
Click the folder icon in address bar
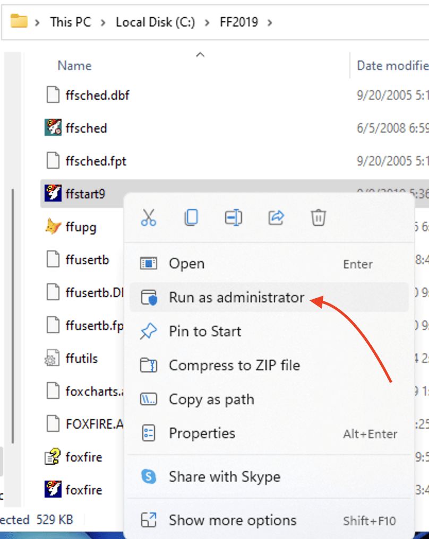[19, 21]
